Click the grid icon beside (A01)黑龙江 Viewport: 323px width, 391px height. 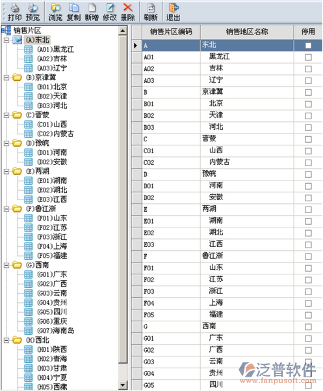29,50
